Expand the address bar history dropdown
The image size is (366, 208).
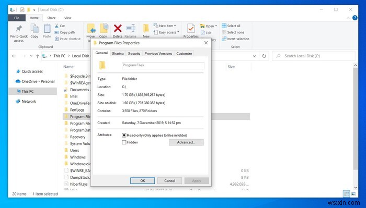tap(255, 56)
